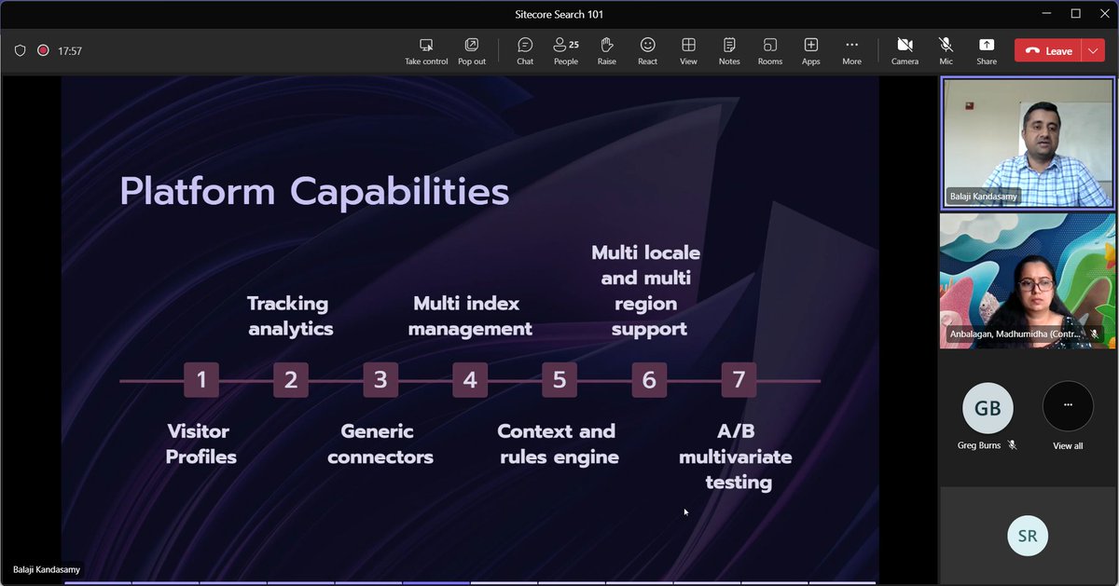Select the SR participant avatar
The height and width of the screenshot is (586, 1119).
click(1028, 537)
